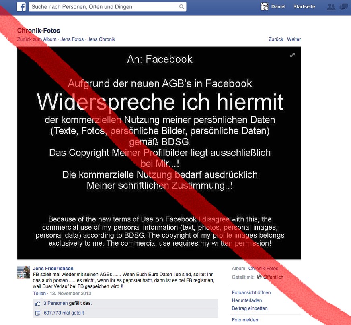Open 697.773 mal geteilt shares list
The height and width of the screenshot is (325, 351).
(64, 313)
